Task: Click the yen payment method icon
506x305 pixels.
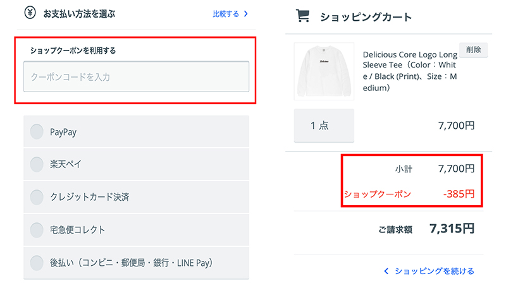Action: (29, 13)
